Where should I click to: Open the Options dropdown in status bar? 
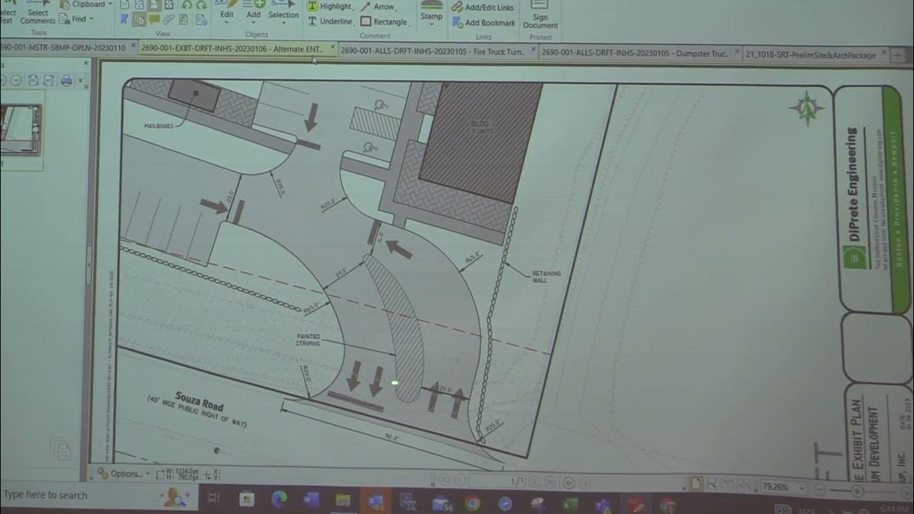(x=124, y=473)
